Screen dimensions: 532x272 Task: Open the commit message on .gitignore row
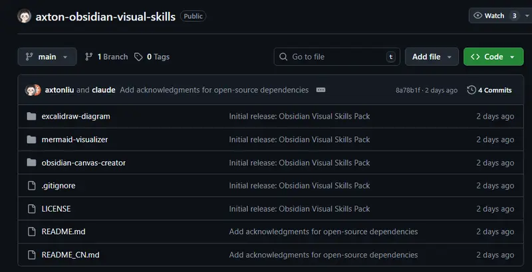tap(299, 186)
